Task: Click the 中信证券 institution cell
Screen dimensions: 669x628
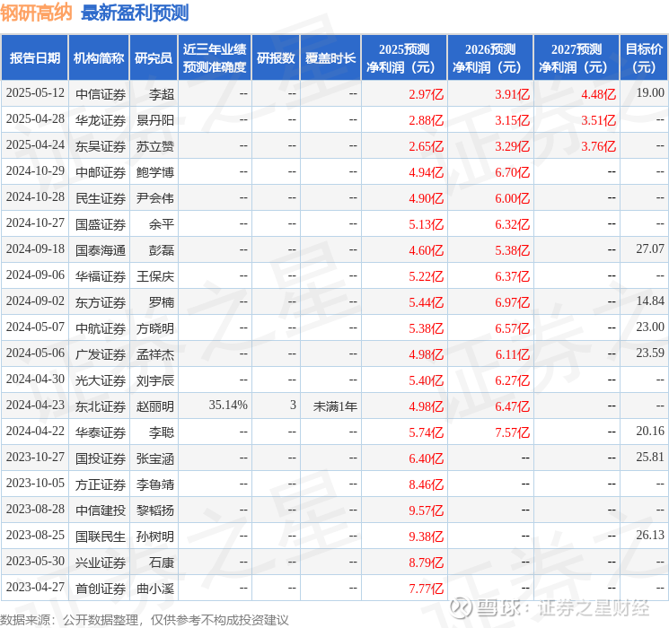Action: pos(101,94)
